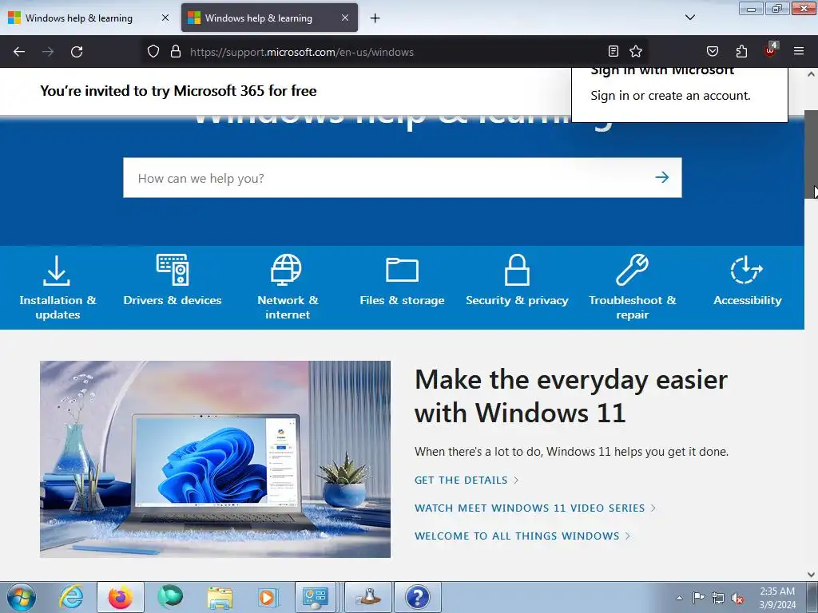Click the scrollbar down arrow
Image resolution: width=818 pixels, height=613 pixels.
point(811,575)
